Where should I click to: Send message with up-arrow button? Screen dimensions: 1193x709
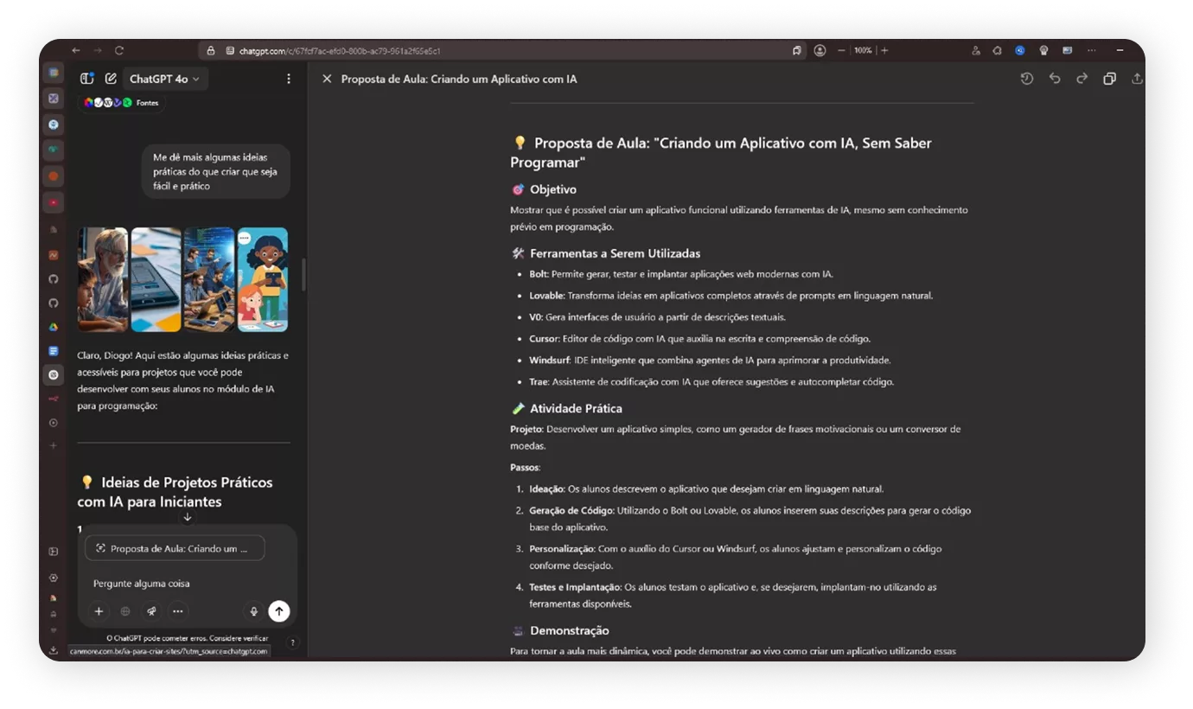278,611
